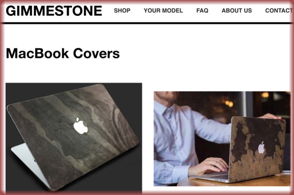The height and width of the screenshot is (195, 294).
Task: Open the FAQ navigation link
Action: tap(202, 10)
